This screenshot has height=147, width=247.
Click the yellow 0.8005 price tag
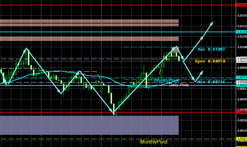pyautogui.click(x=242, y=139)
